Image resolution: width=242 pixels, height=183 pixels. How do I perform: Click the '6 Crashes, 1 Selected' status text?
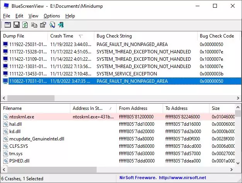pyautogui.click(x=22, y=178)
